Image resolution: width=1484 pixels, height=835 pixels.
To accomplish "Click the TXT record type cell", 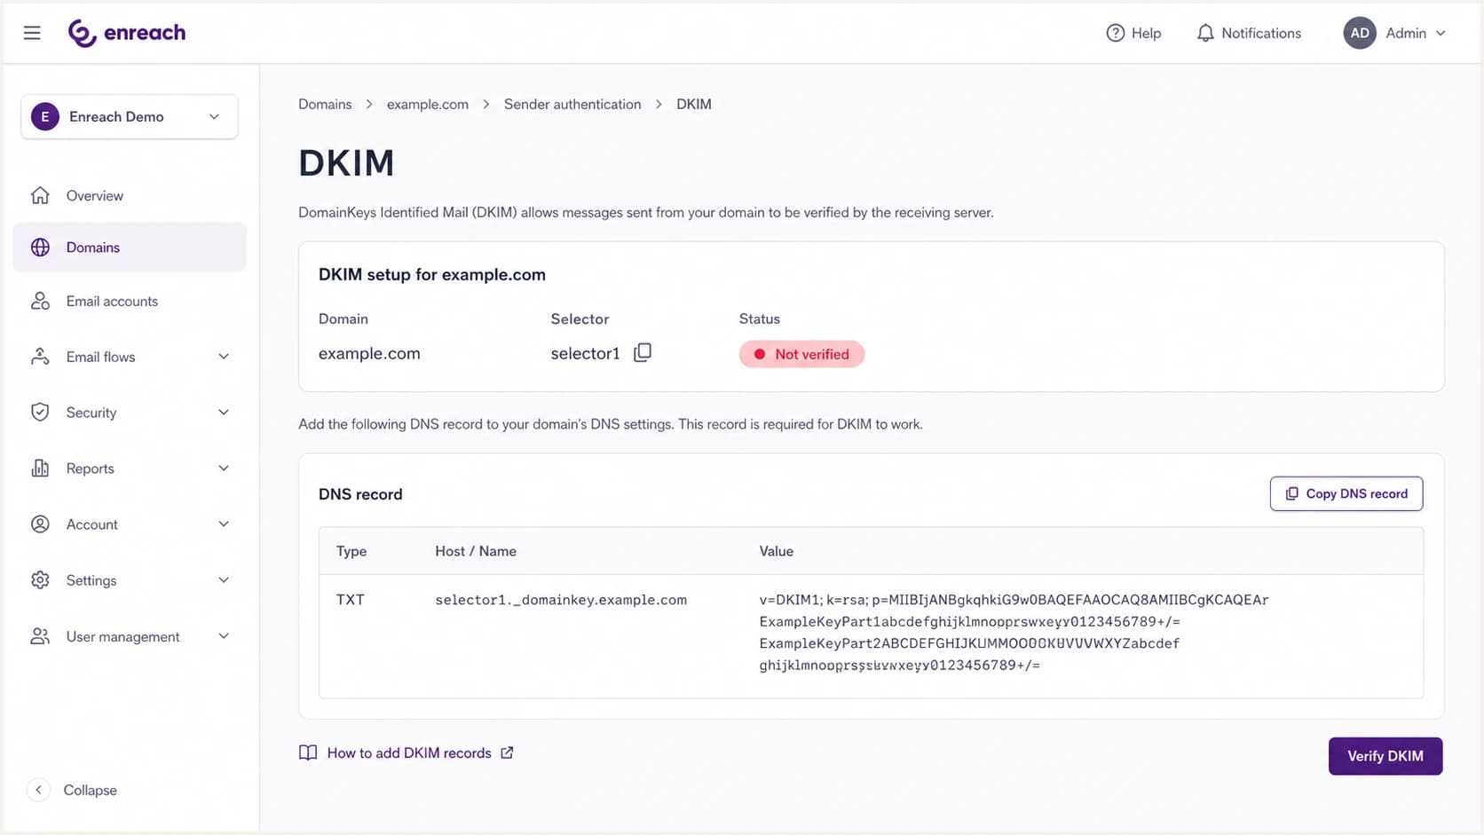I will point(351,600).
